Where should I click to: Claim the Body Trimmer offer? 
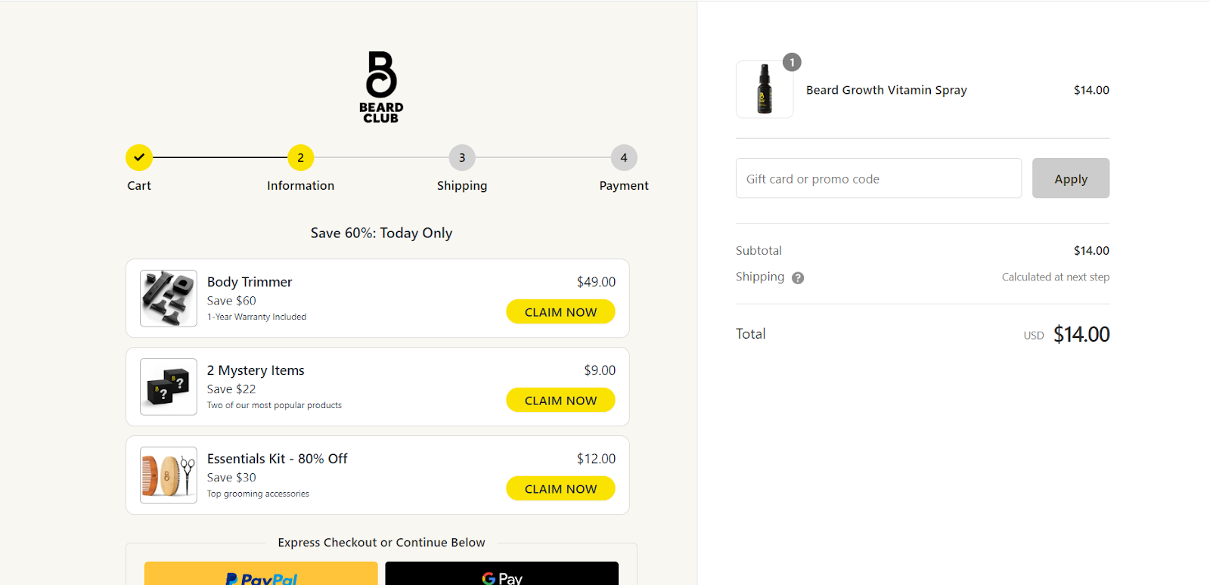click(560, 311)
